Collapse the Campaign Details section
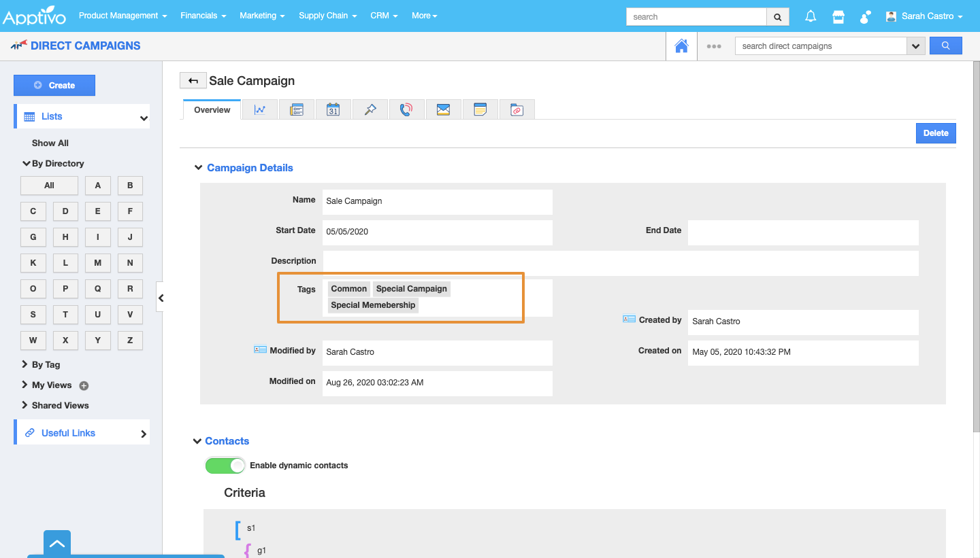This screenshot has width=980, height=558. point(198,168)
